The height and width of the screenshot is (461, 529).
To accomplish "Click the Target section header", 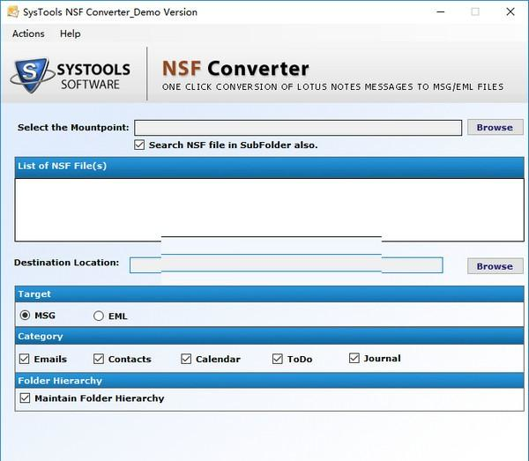I will 269,294.
